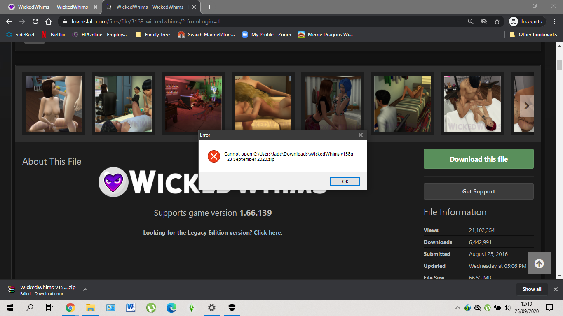Open the Windows Start menu
Viewport: 563px width, 316px height.
tap(10, 307)
